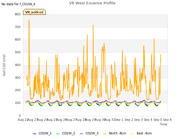This screenshot has width=185, height=139.
Task: Click the 700 y-axis tick label
Action: (18, 27)
